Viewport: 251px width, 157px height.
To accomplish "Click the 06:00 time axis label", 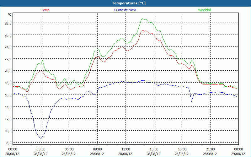I will 69,149.
